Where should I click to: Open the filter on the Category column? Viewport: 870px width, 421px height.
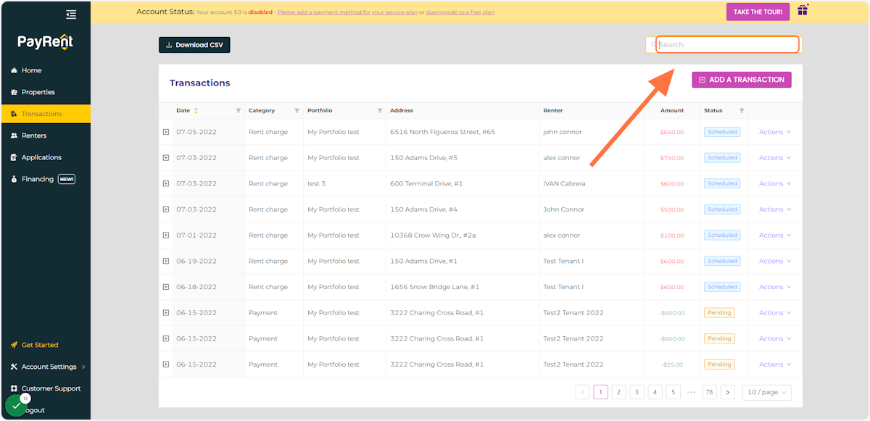coord(297,111)
